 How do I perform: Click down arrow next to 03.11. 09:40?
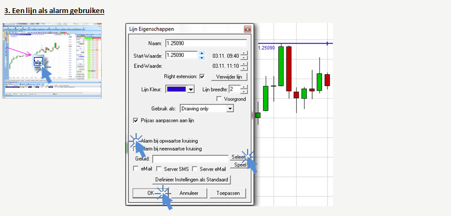tap(244, 57)
